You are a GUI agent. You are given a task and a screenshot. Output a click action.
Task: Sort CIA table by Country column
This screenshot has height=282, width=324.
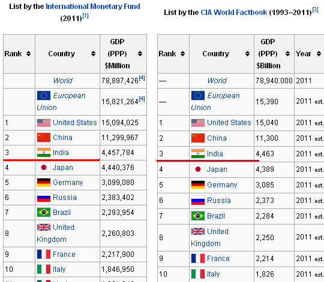tap(247, 54)
